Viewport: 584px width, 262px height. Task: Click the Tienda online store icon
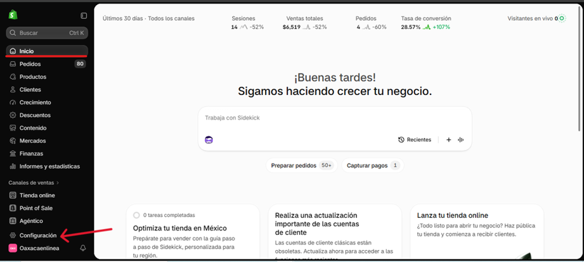pyautogui.click(x=13, y=195)
